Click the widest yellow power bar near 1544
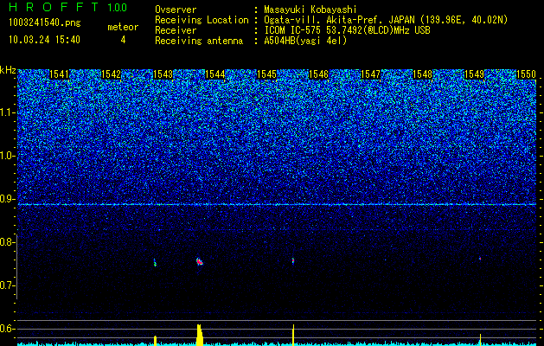 (200, 335)
